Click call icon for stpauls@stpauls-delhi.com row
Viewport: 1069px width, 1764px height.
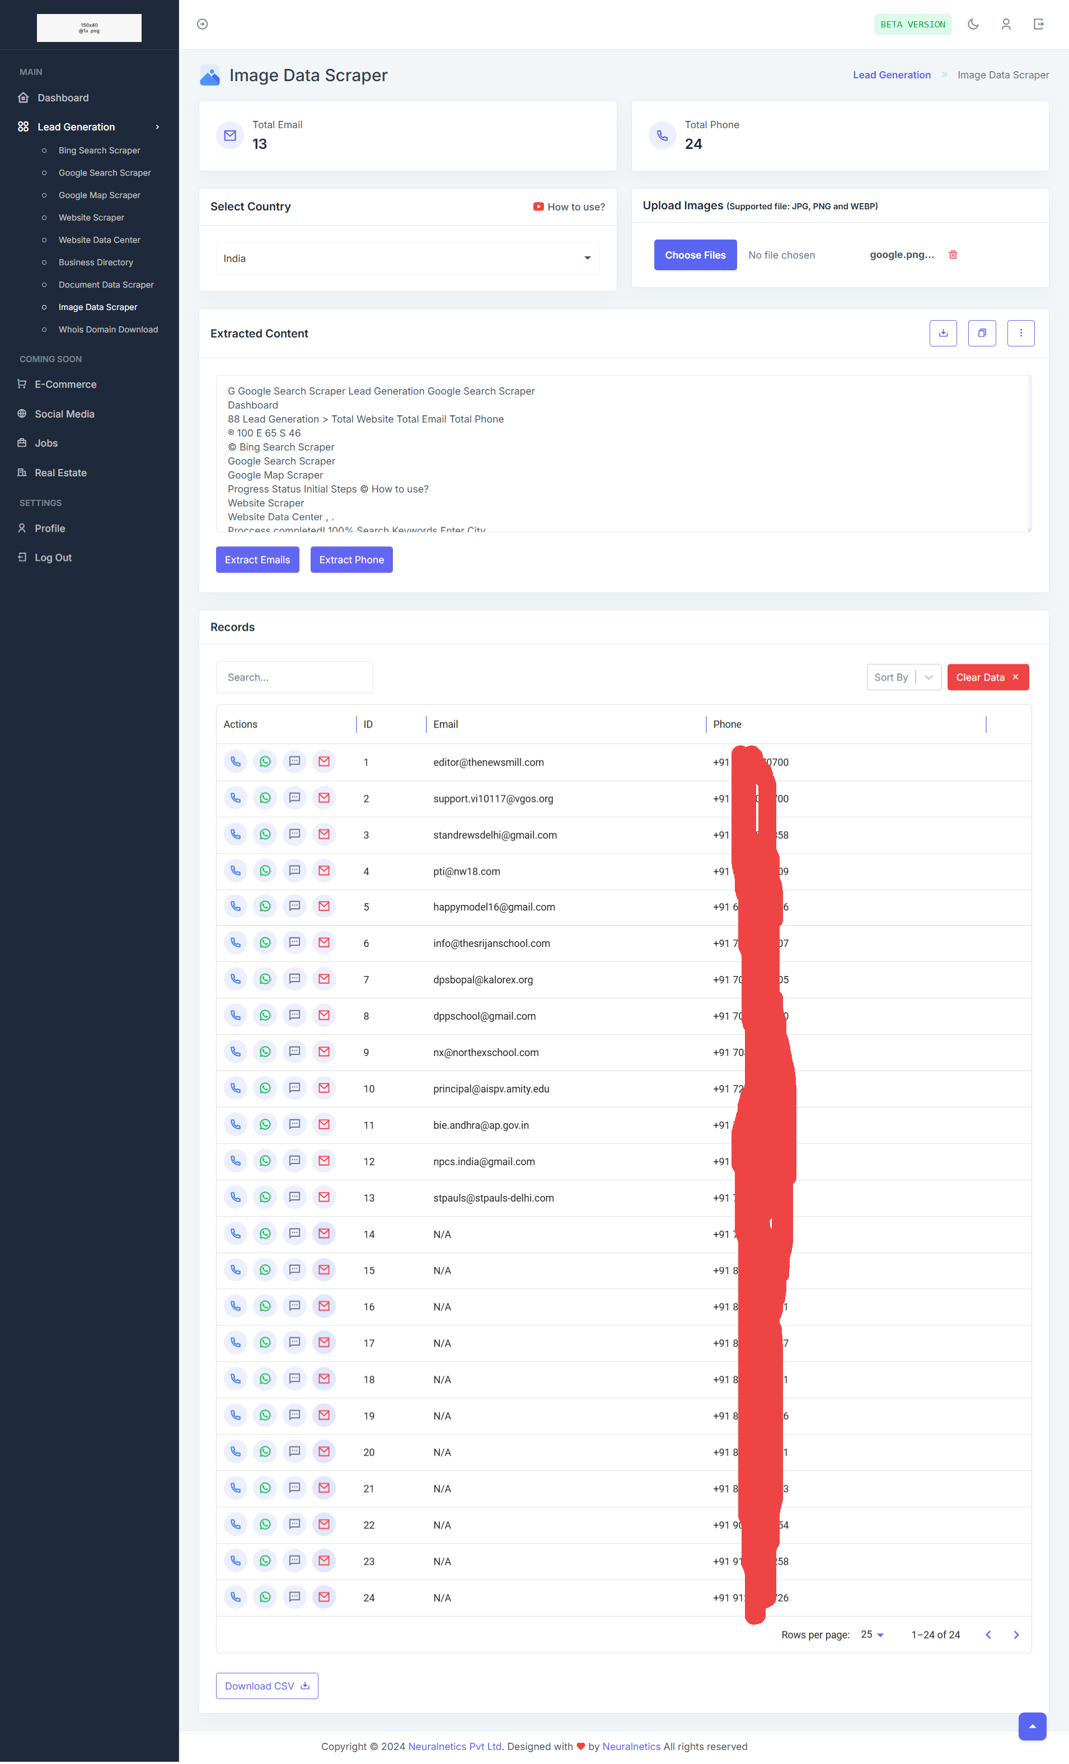coord(236,1198)
